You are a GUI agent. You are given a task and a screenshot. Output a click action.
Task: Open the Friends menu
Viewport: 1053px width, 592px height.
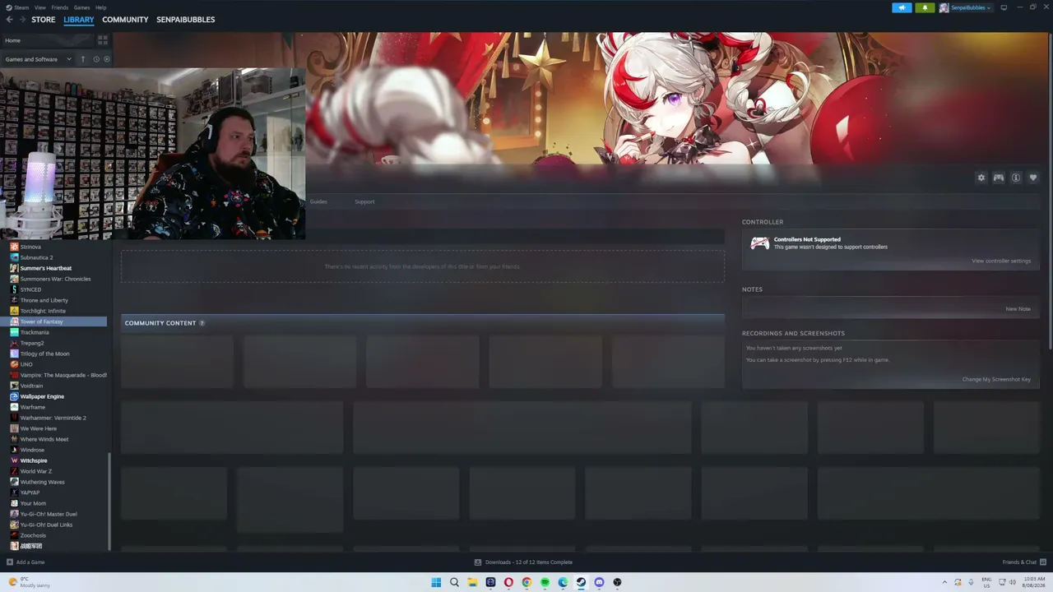[60, 7]
